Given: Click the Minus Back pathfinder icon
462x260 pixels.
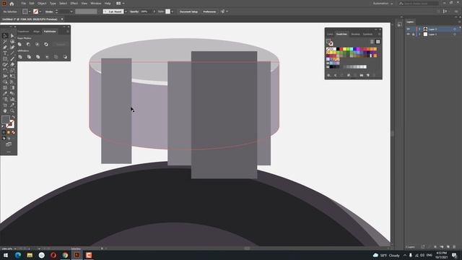Looking at the screenshot, I should coord(65,56).
